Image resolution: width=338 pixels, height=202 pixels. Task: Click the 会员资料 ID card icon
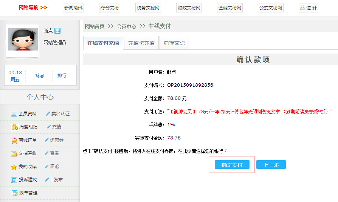pyautogui.click(x=14, y=114)
